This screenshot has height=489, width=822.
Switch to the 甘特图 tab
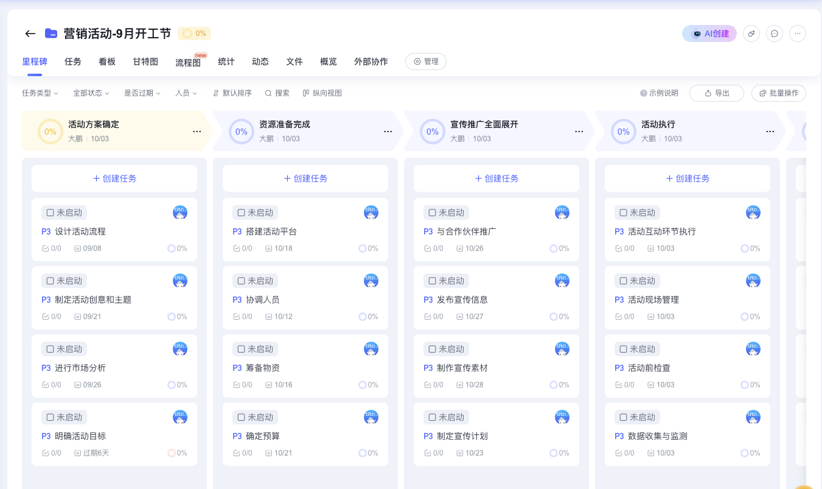tap(145, 62)
